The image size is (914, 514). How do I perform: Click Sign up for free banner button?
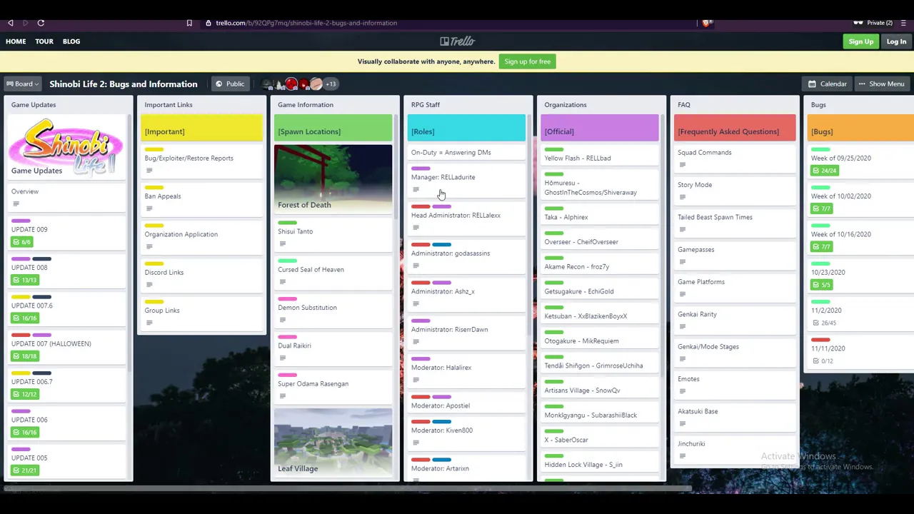[528, 61]
